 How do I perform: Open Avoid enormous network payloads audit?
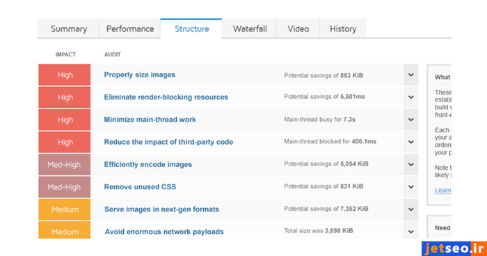point(164,232)
